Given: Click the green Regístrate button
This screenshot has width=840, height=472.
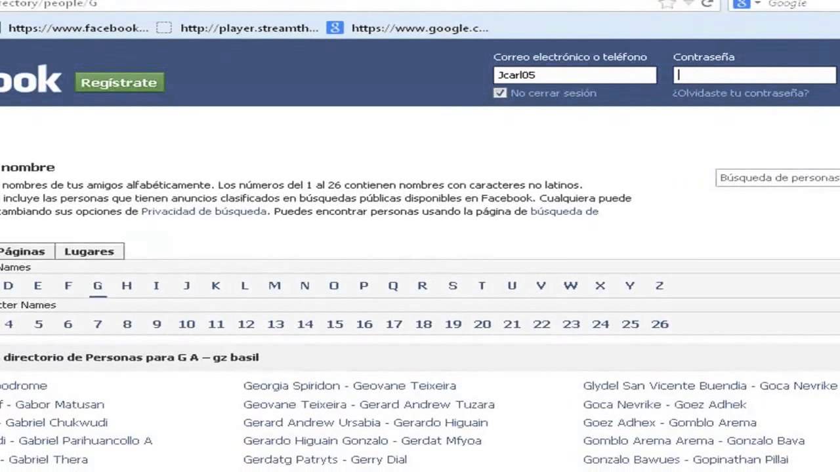Looking at the screenshot, I should tap(119, 83).
